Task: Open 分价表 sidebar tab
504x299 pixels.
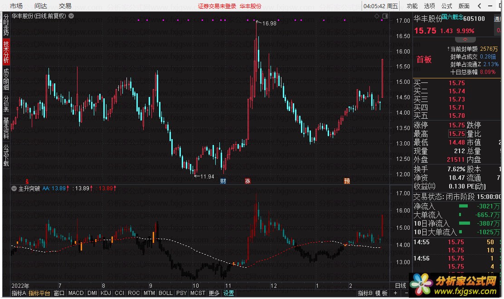Action: tap(6, 103)
